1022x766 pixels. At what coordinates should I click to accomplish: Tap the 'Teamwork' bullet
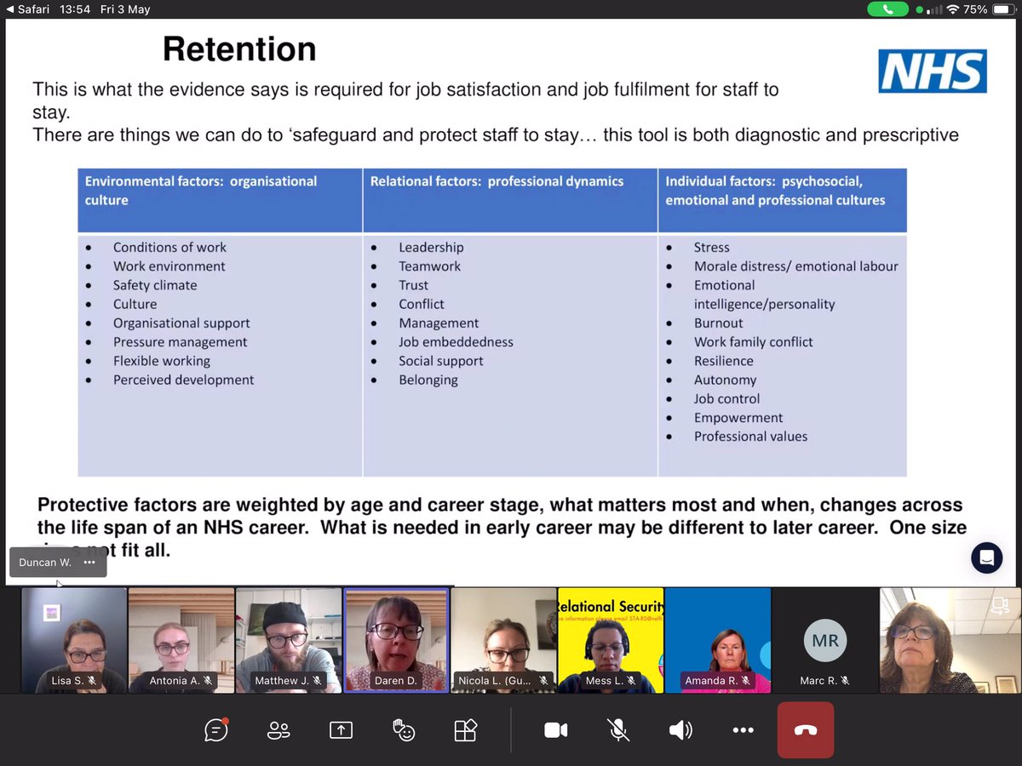pos(430,266)
